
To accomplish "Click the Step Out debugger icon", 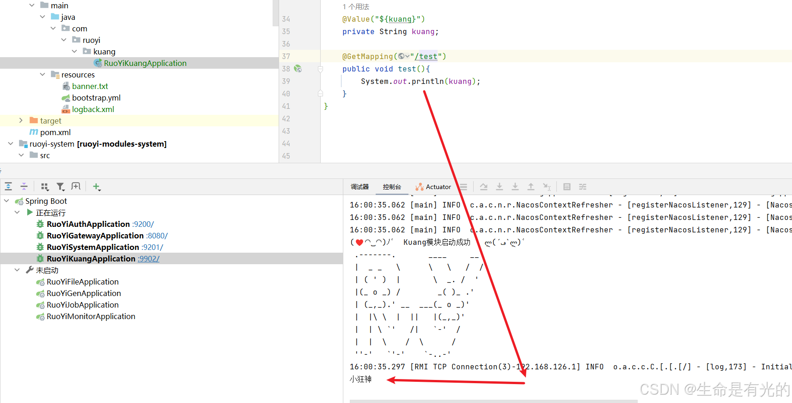I will click(x=531, y=187).
